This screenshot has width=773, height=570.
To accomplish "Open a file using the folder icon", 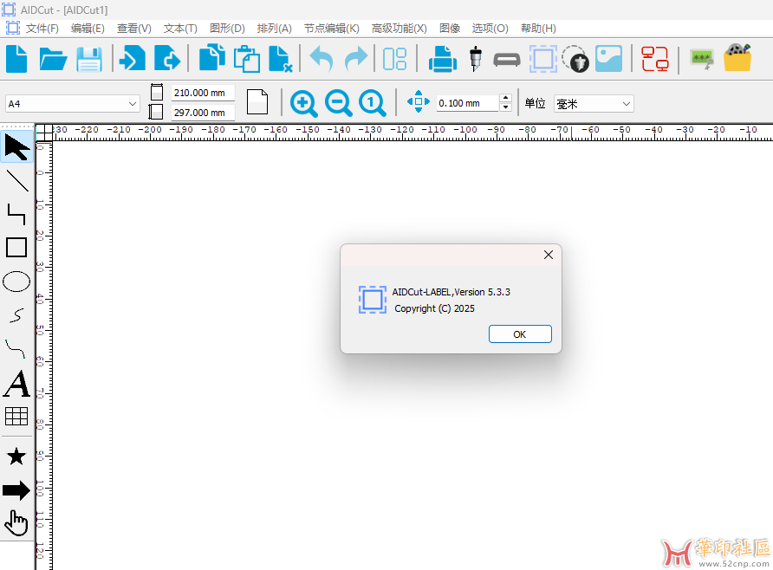I will 53,60.
